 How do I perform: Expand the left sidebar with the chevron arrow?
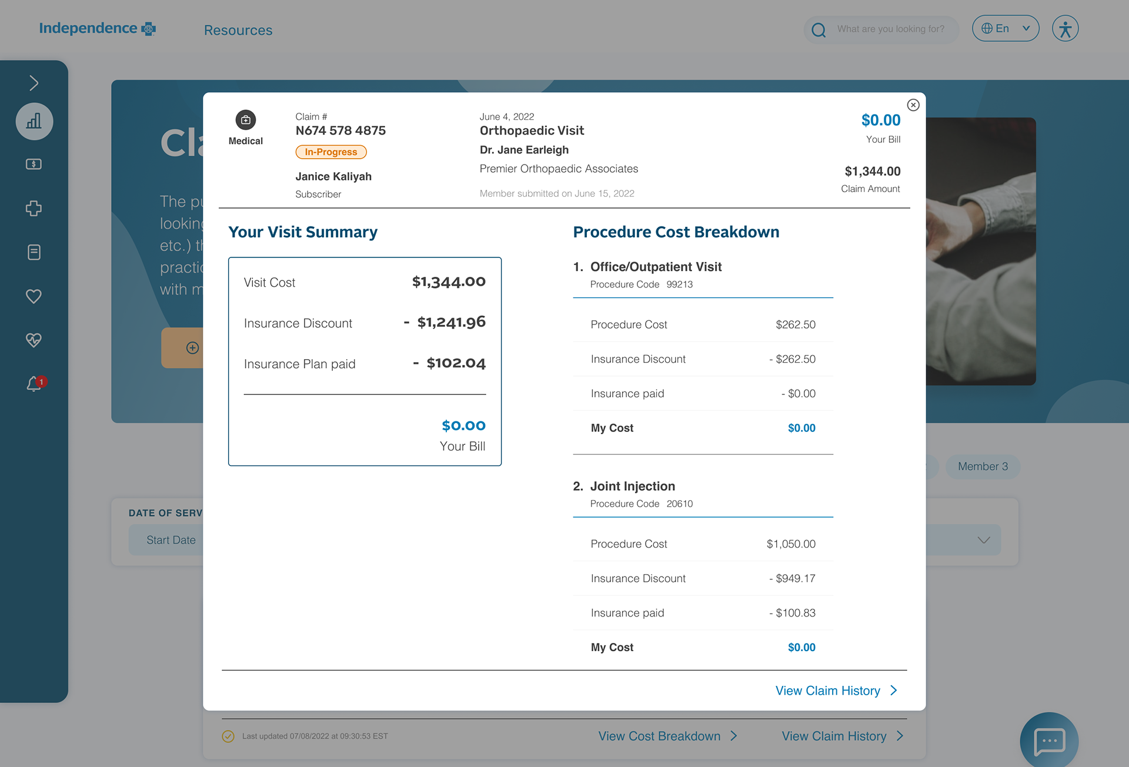pos(34,83)
